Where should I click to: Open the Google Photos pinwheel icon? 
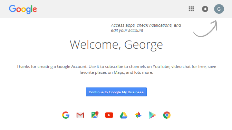pos(138,115)
